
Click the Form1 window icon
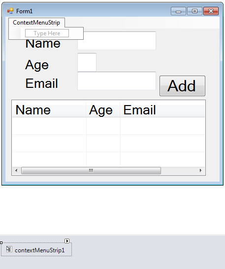10,11
